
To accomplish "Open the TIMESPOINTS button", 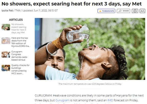I will point(106,11).
